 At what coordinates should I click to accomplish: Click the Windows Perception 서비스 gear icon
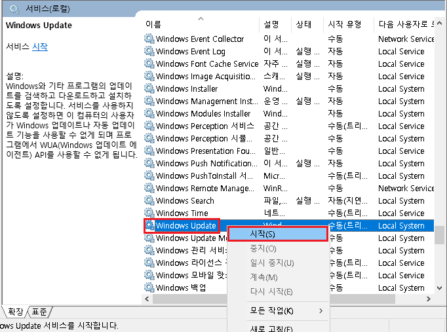pos(149,126)
